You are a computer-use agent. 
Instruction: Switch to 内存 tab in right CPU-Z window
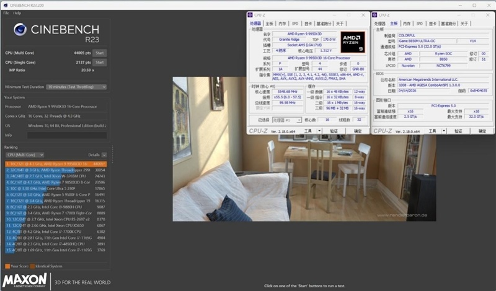pyautogui.click(x=407, y=24)
